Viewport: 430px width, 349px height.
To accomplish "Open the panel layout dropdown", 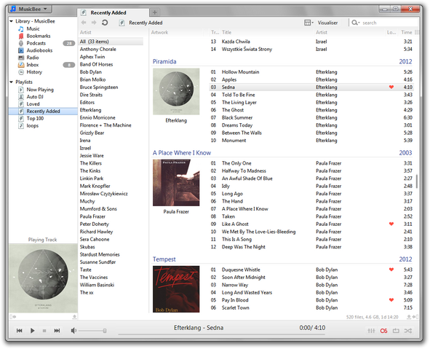I will click(308, 23).
